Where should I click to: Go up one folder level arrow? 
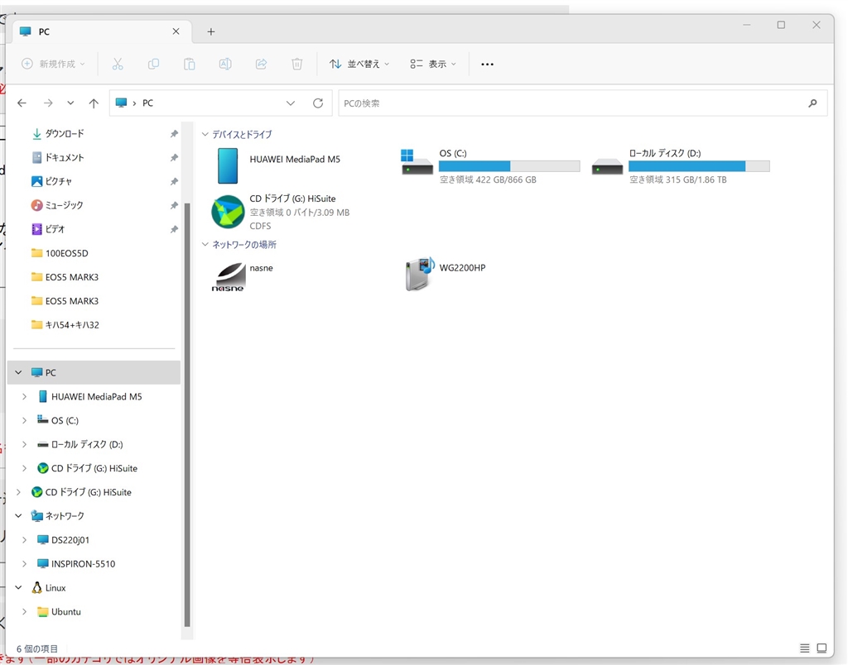click(x=94, y=103)
